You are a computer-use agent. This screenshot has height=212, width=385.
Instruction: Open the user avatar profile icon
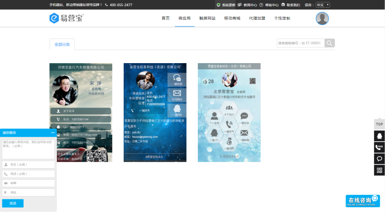[x=322, y=18]
